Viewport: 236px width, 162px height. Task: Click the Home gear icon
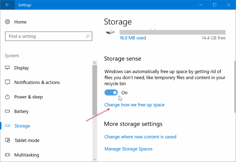tap(7, 22)
